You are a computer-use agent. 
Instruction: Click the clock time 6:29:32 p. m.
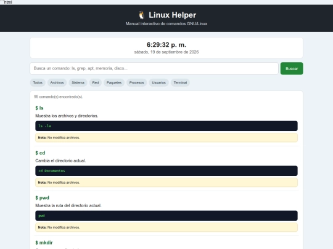[166, 45]
